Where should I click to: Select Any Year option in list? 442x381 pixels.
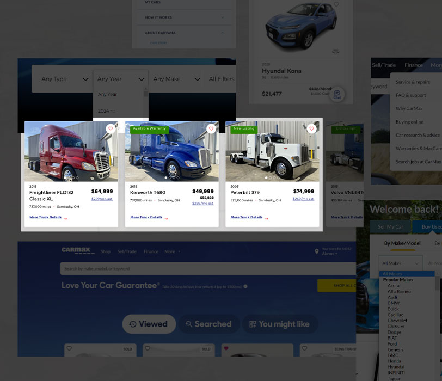coord(107,94)
